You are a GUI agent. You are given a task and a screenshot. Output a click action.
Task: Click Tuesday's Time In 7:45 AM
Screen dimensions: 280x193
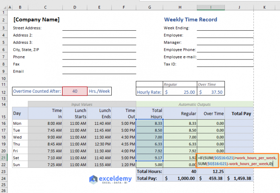pyautogui.click(x=45, y=130)
